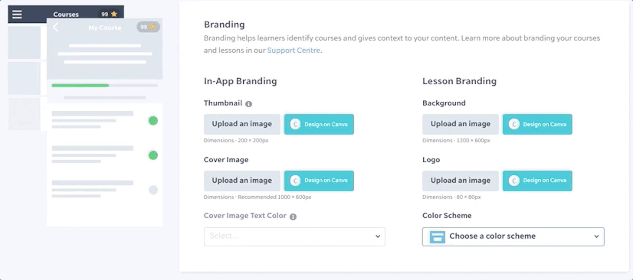The height and width of the screenshot is (280, 633).
Task: Click the first green lesson completion circle
Action: coord(153,121)
